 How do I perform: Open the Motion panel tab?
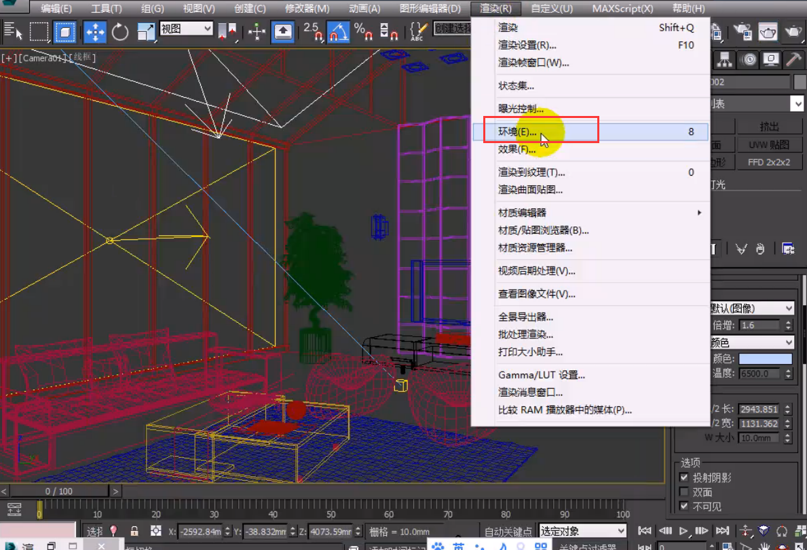click(x=749, y=60)
